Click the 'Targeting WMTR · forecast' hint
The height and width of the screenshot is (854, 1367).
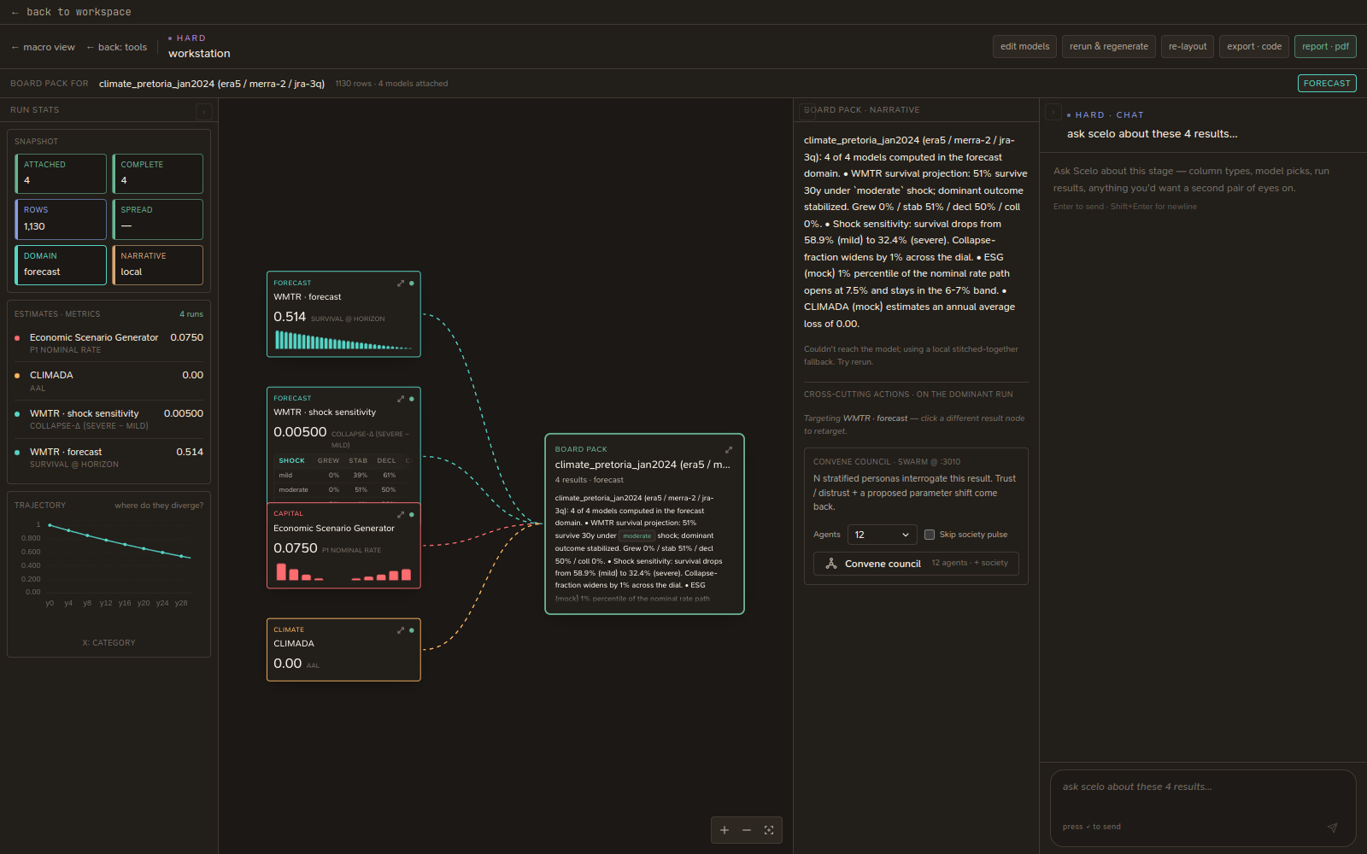pos(914,424)
